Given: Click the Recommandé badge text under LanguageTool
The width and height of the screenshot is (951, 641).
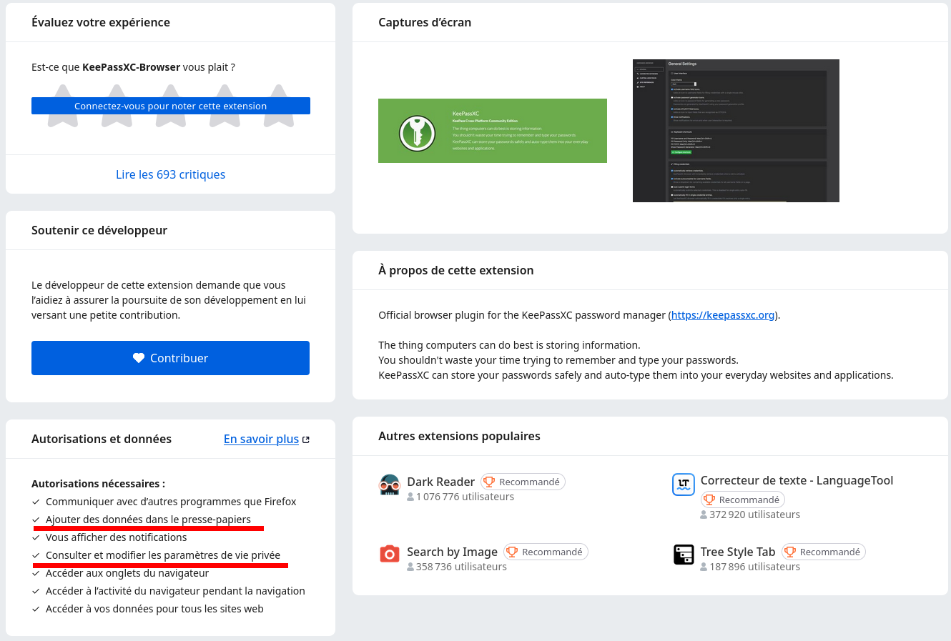Looking at the screenshot, I should (749, 500).
